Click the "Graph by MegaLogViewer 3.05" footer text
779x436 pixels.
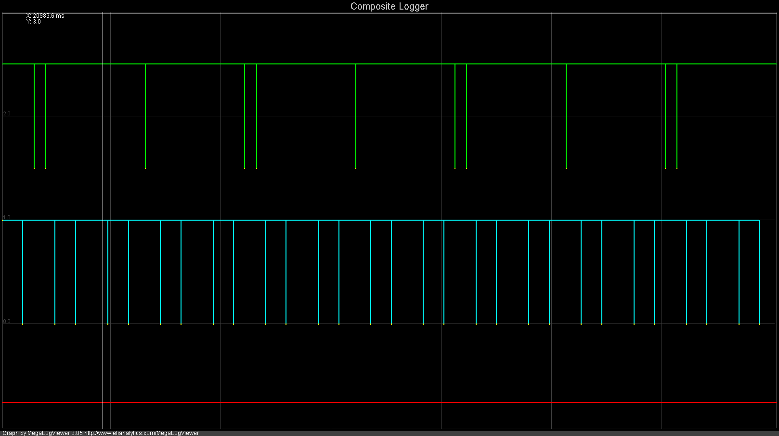(x=42, y=433)
